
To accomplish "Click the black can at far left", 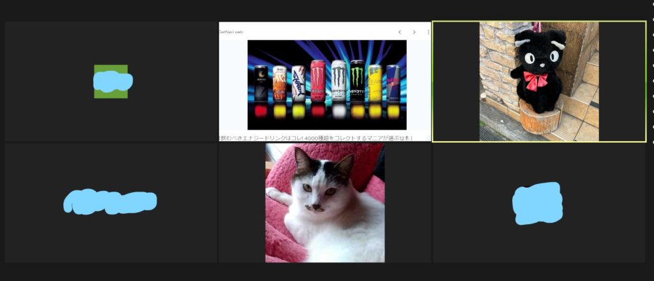I will 261,84.
